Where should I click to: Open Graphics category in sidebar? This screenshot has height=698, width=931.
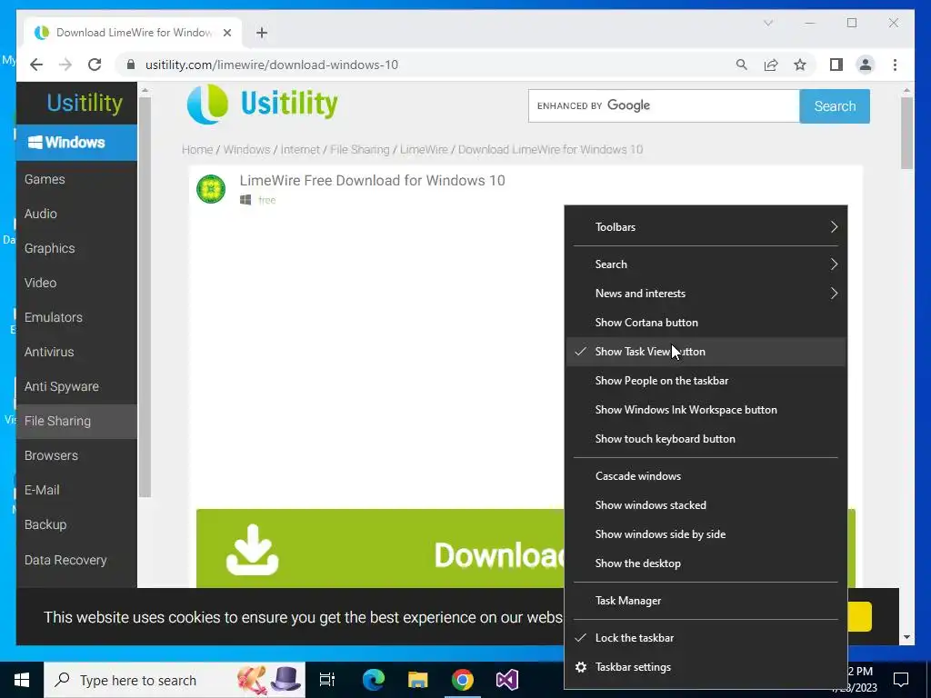(x=76, y=248)
